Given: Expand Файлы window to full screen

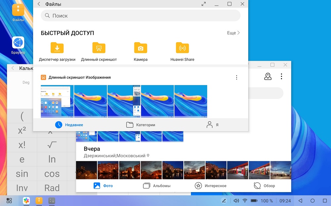Looking at the screenshot, I should coord(204,4).
